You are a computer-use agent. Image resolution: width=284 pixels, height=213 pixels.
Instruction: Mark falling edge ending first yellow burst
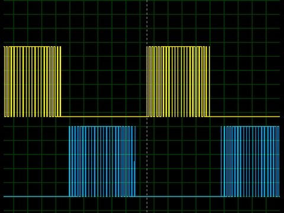coord(60,82)
